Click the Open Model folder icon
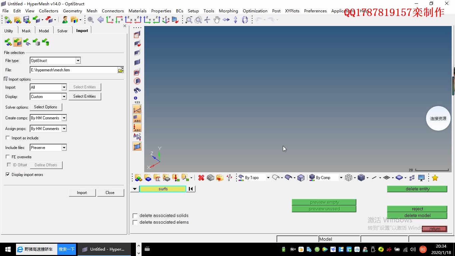The width and height of the screenshot is (455, 256). (18, 20)
